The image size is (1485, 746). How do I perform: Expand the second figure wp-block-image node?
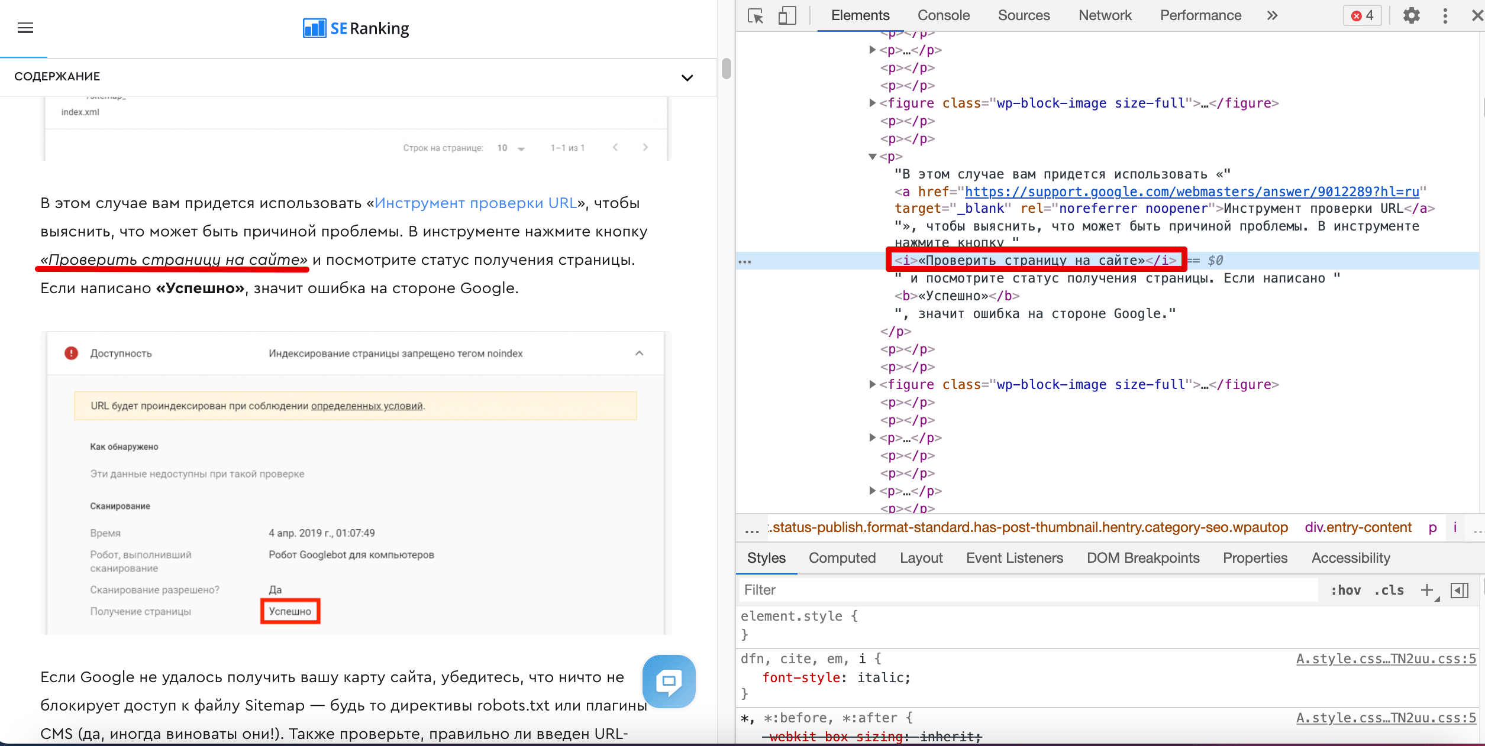pyautogui.click(x=872, y=384)
